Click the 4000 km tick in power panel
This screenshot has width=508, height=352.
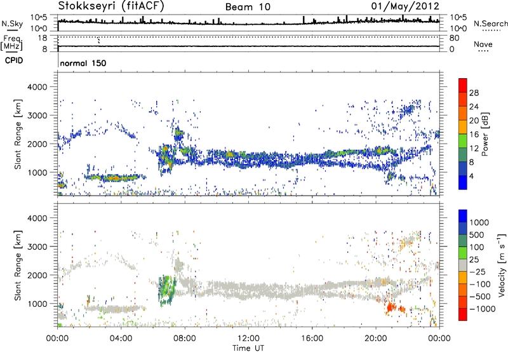37,87
